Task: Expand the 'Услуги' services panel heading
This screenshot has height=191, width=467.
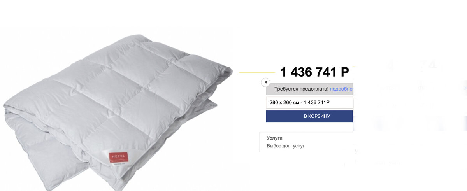Action: [274, 138]
